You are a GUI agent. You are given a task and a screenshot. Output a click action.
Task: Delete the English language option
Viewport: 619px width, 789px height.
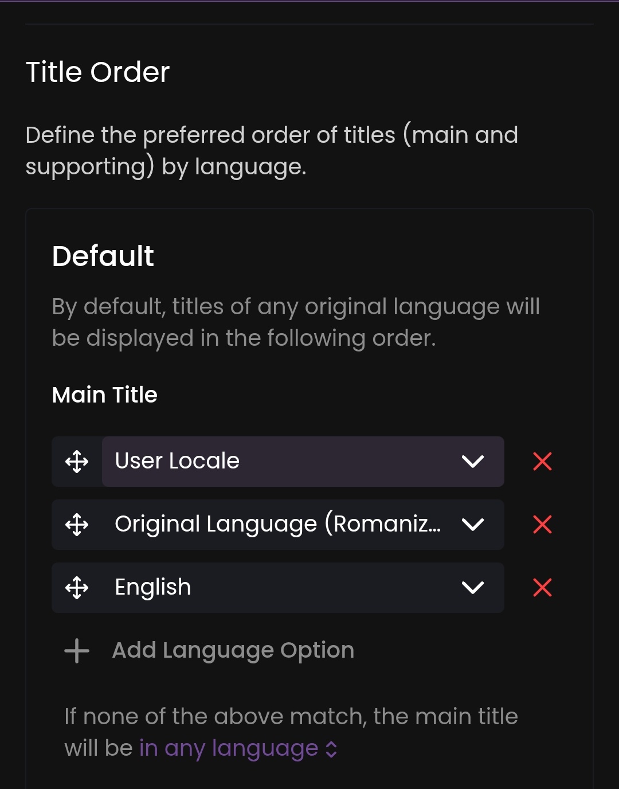tap(542, 588)
